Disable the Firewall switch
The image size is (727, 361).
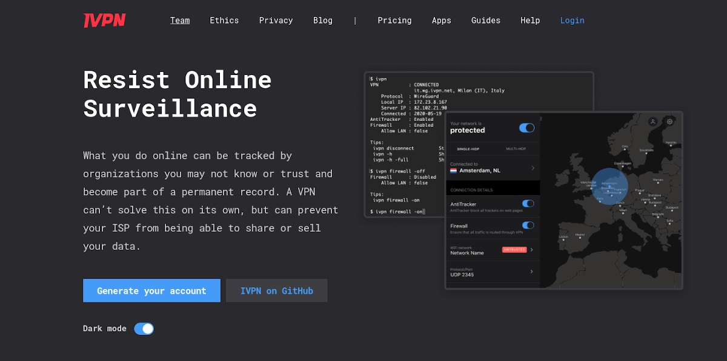pyautogui.click(x=528, y=226)
